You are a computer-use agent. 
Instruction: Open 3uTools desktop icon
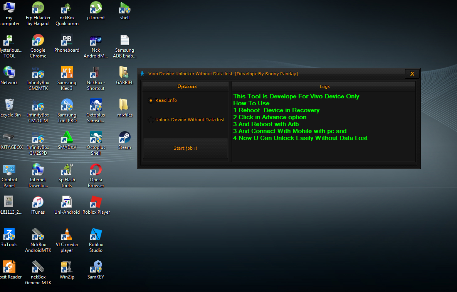[9, 238]
